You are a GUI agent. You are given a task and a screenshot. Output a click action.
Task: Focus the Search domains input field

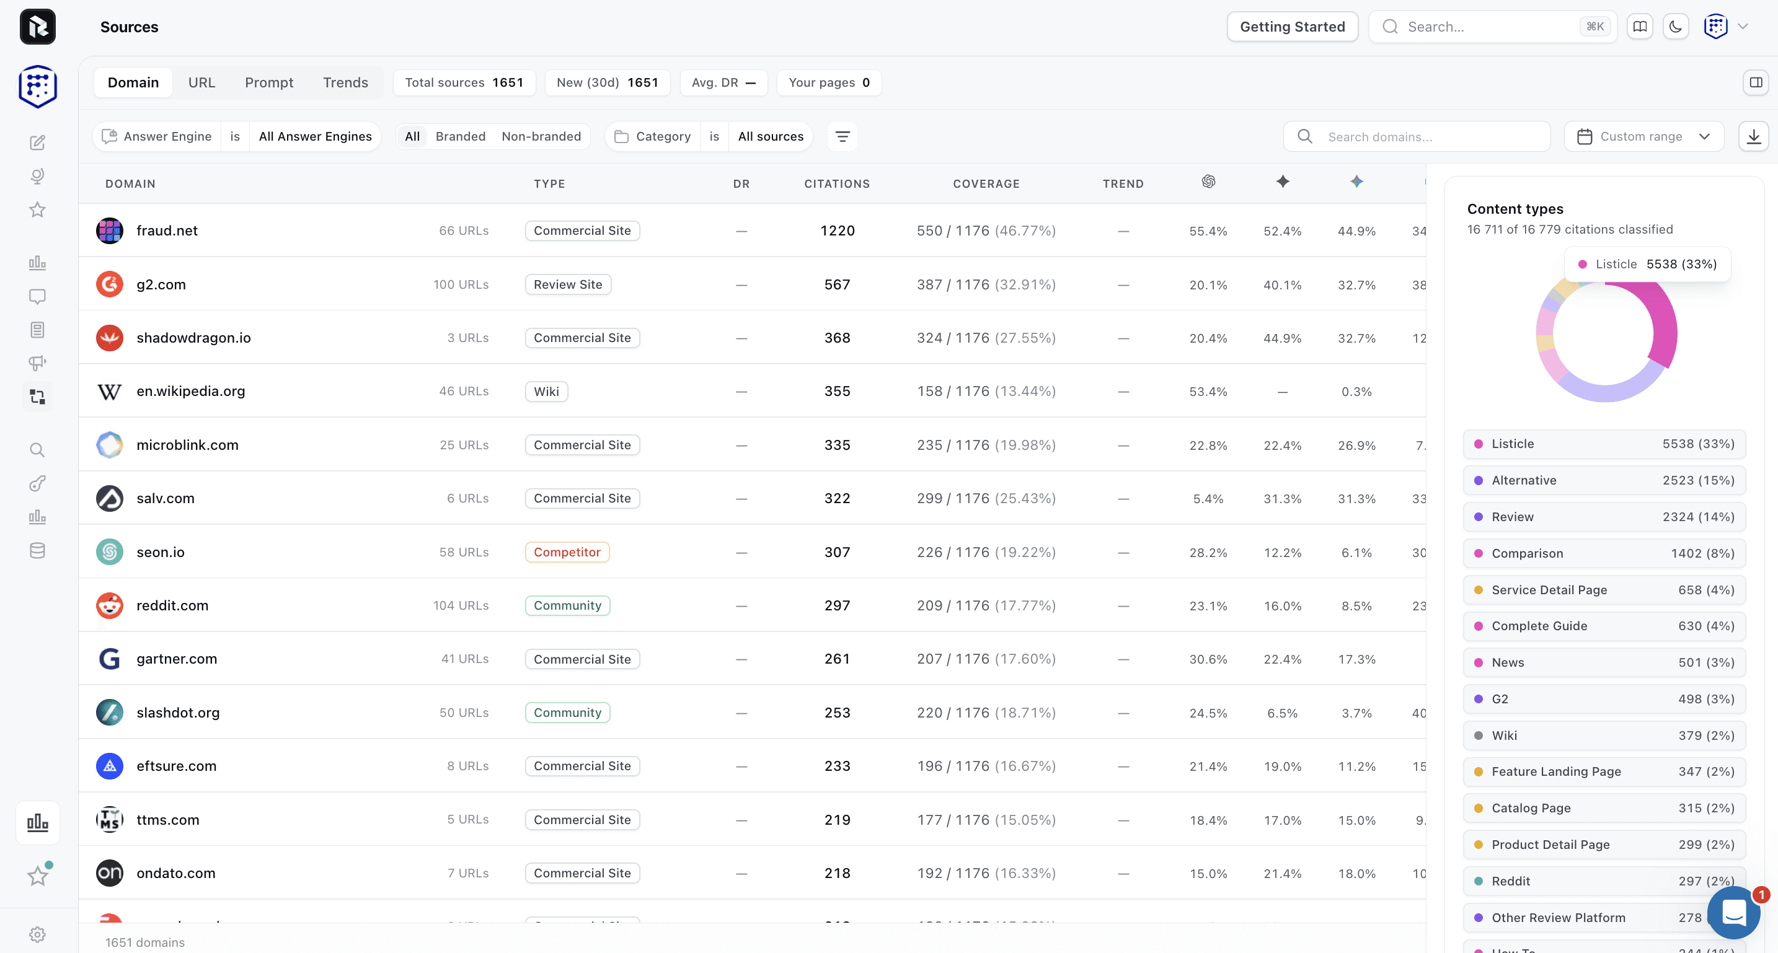click(1417, 137)
